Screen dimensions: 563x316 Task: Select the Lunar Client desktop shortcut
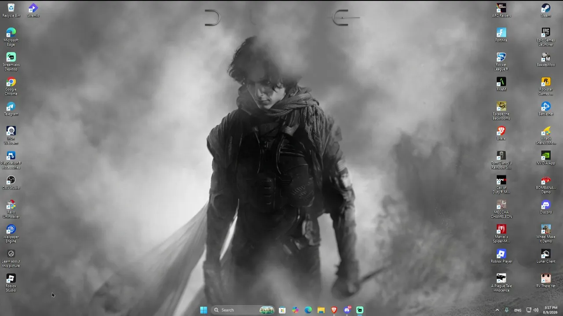point(546,256)
